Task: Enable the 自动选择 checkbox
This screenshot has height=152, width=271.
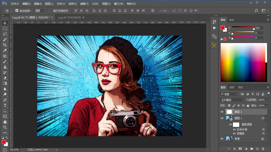Action: point(17,11)
